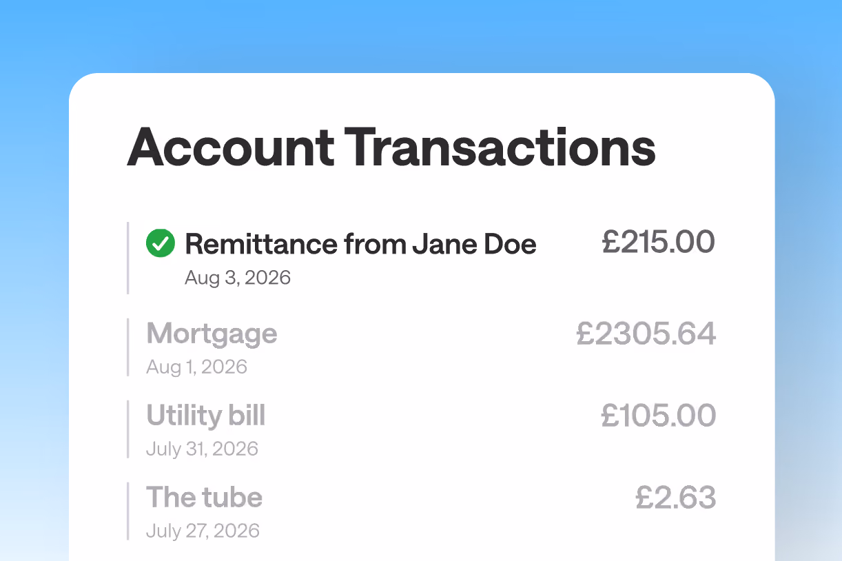The height and width of the screenshot is (561, 842).
Task: Select the £2.63 tube amount
Action: tap(676, 498)
